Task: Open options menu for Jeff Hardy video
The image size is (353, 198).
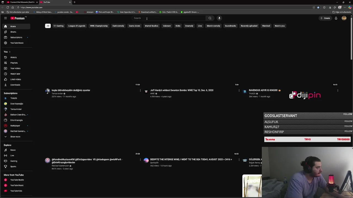Action: pyautogui.click(x=239, y=90)
